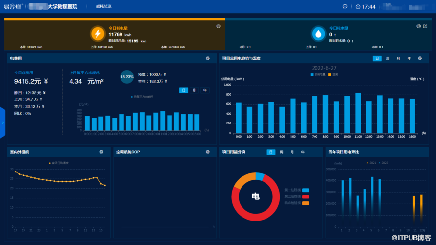Expand the left sidebar arrow handle
This screenshot has width=436, height=245.
point(2,122)
